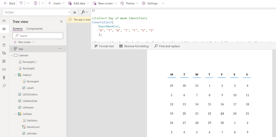Click calendar date 28

pyautogui.click(x=197, y=123)
